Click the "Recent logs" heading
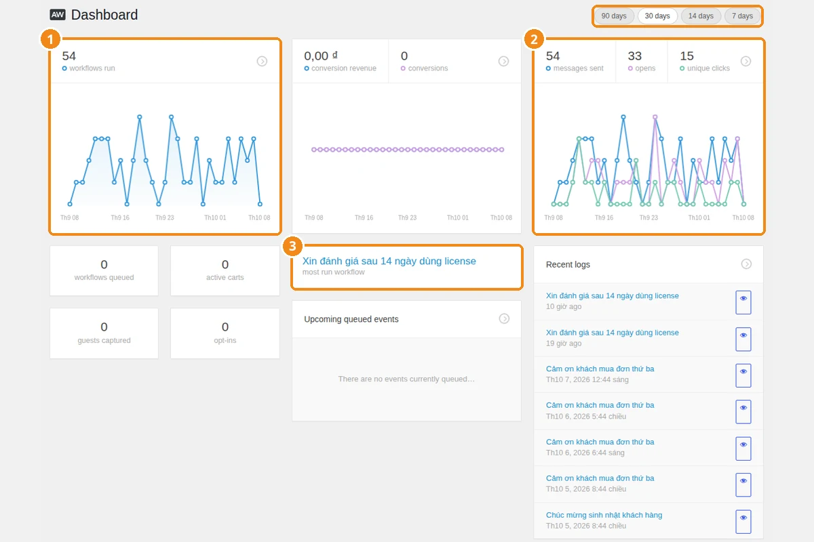Screen dimensions: 814x542 click(x=568, y=264)
